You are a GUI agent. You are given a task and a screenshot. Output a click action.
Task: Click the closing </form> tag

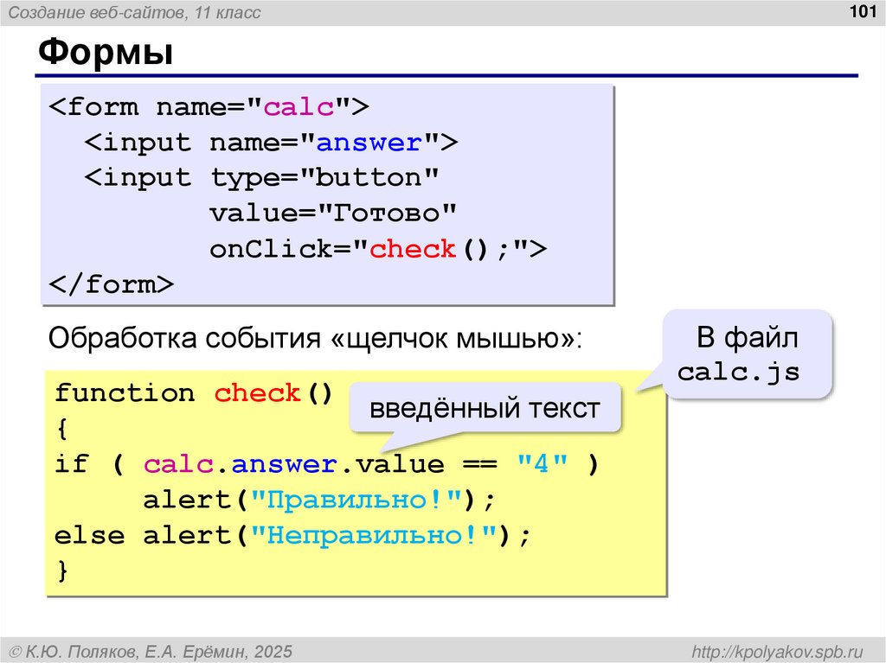tap(112, 284)
